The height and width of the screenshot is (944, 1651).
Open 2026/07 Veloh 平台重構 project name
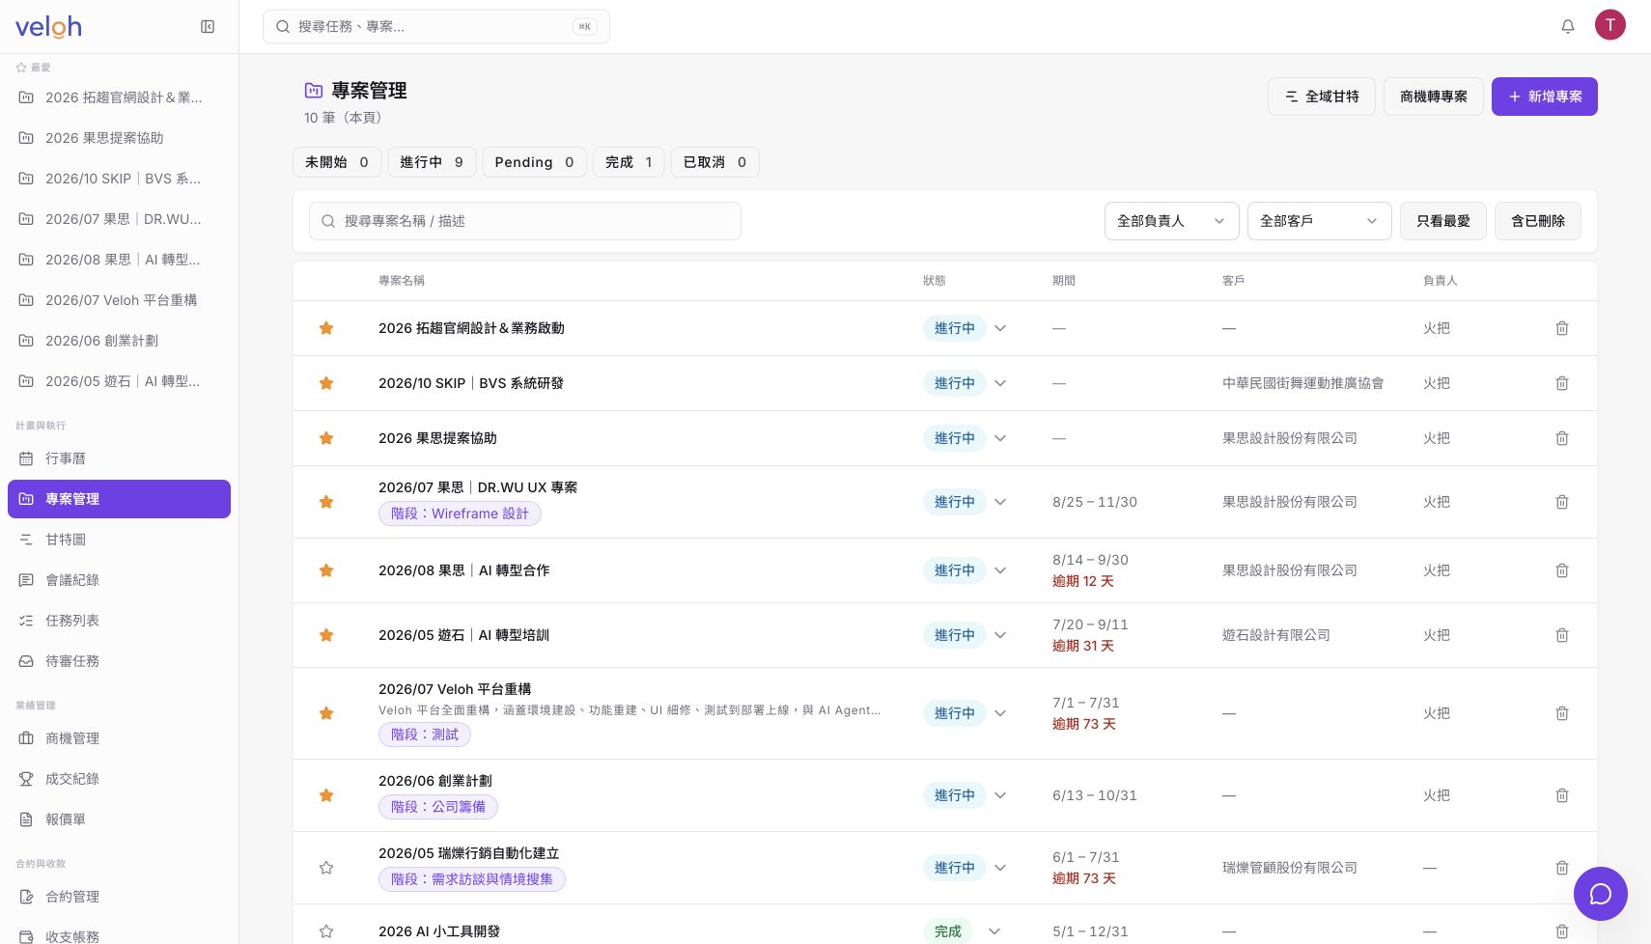point(455,689)
